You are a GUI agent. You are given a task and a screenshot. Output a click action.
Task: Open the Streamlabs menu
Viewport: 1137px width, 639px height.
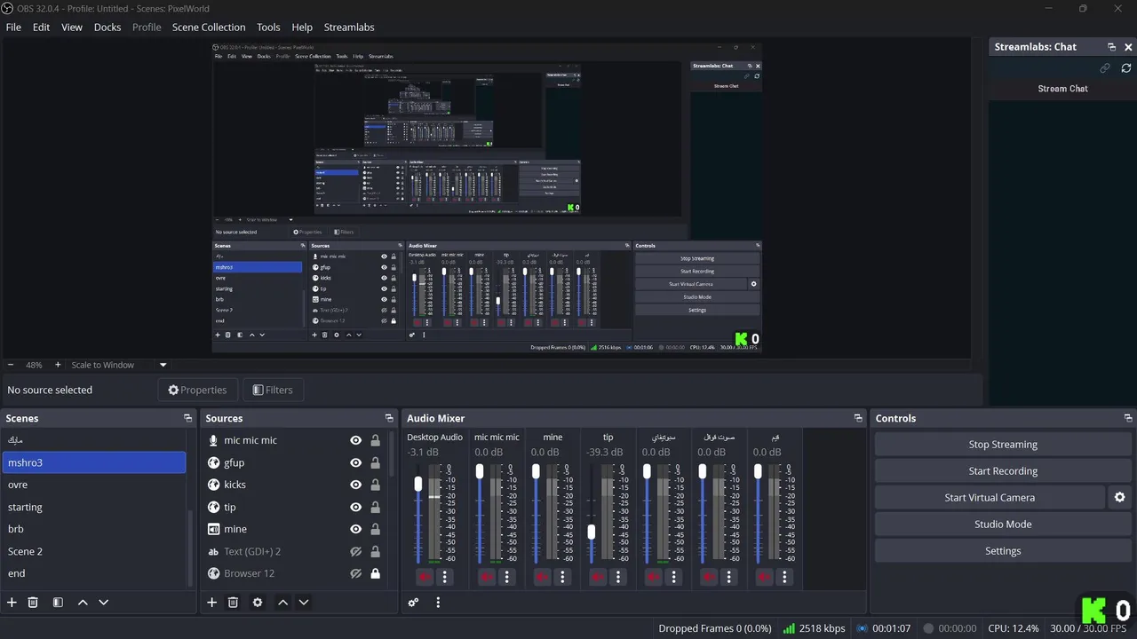point(349,27)
